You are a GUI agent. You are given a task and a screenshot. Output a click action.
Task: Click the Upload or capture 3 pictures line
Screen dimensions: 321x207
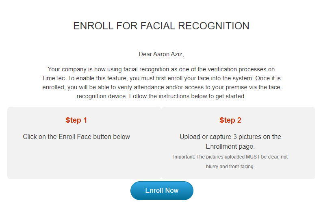[x=230, y=137]
